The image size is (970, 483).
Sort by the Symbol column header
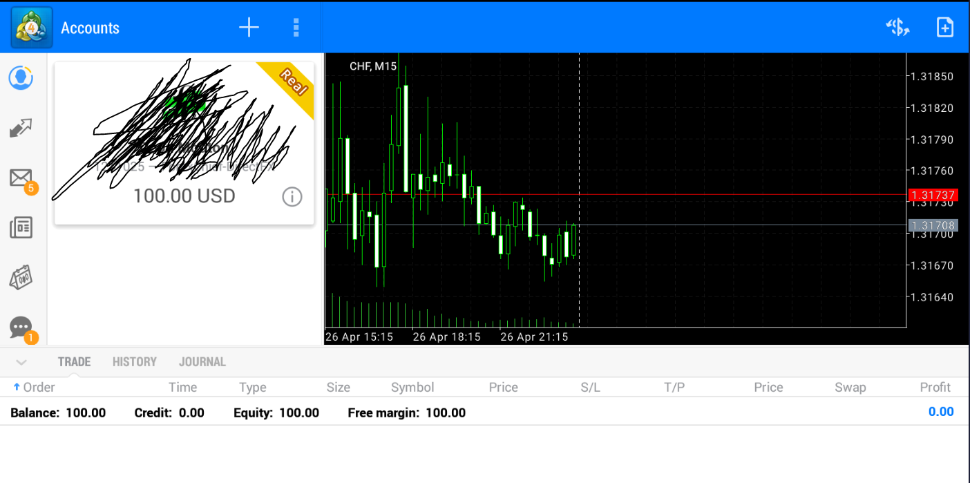[x=412, y=387]
